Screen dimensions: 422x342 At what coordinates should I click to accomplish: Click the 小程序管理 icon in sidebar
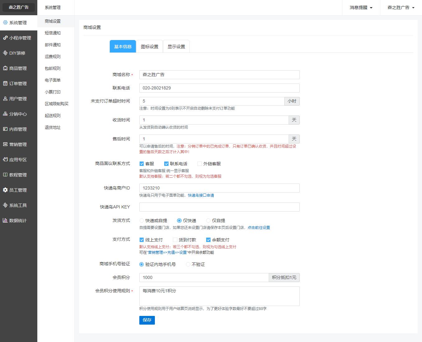point(5,38)
